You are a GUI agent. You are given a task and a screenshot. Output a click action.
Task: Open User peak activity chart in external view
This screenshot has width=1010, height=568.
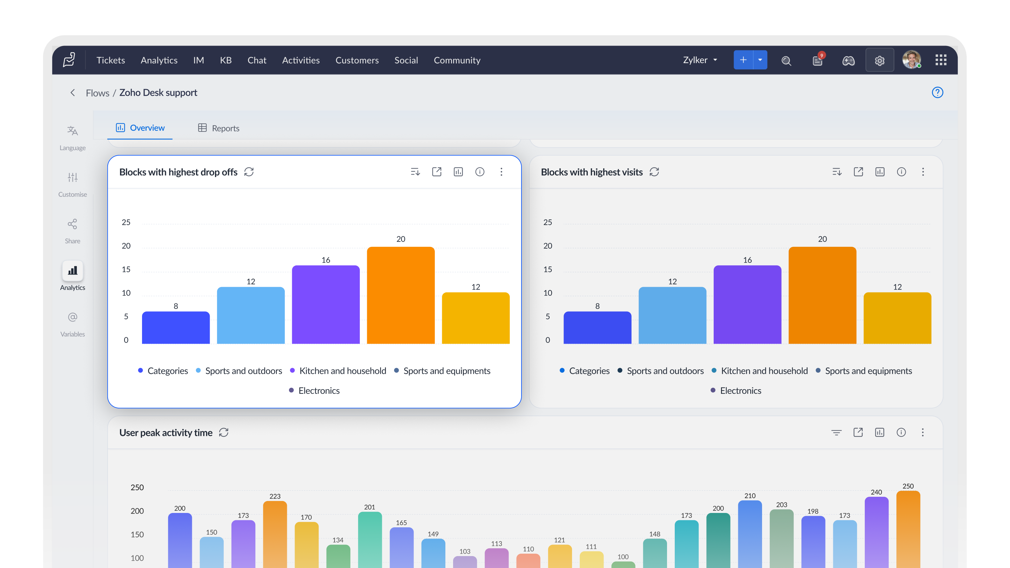(858, 432)
